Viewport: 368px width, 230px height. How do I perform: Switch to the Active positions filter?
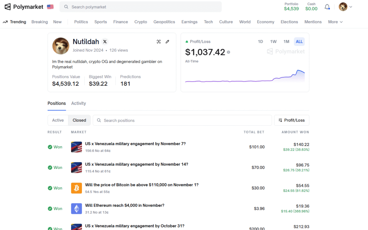(58, 120)
